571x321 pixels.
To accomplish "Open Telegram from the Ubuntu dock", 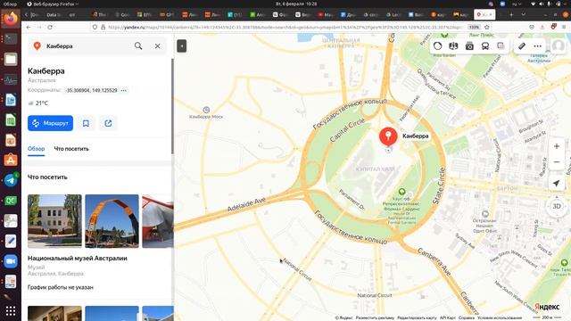I will pyautogui.click(x=11, y=180).
